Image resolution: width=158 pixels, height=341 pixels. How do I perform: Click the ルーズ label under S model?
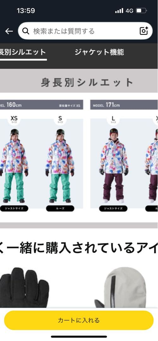(x=60, y=208)
